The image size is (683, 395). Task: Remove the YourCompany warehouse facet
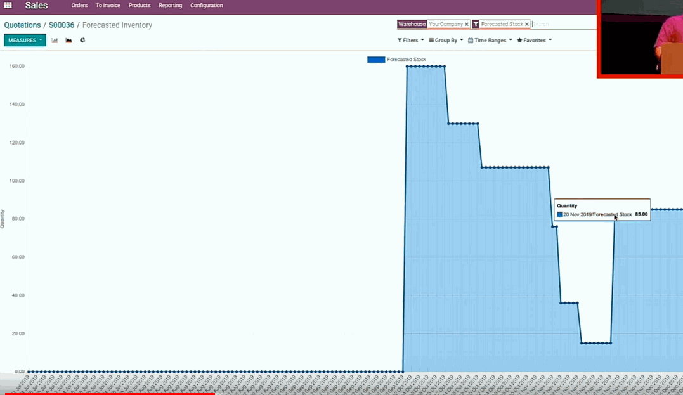point(467,25)
